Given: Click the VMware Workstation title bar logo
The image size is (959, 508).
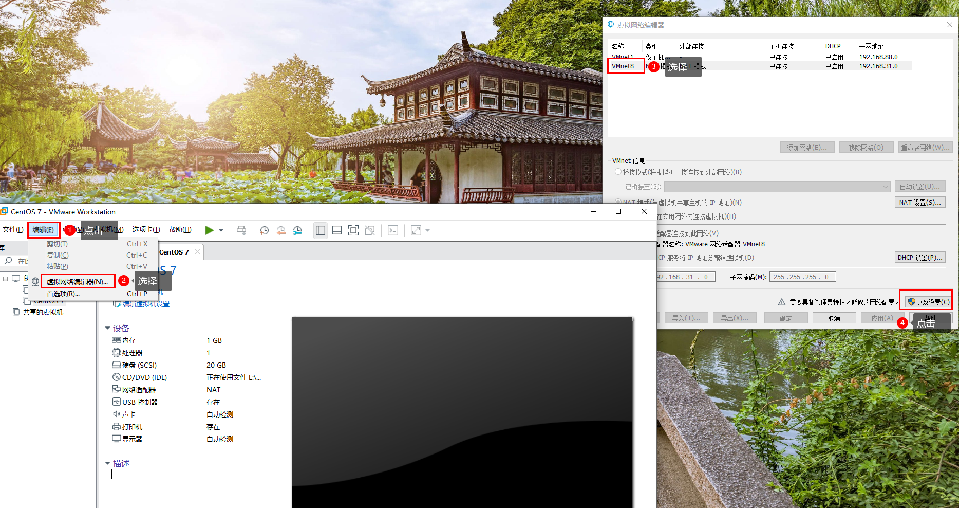Looking at the screenshot, I should pyautogui.click(x=5, y=211).
